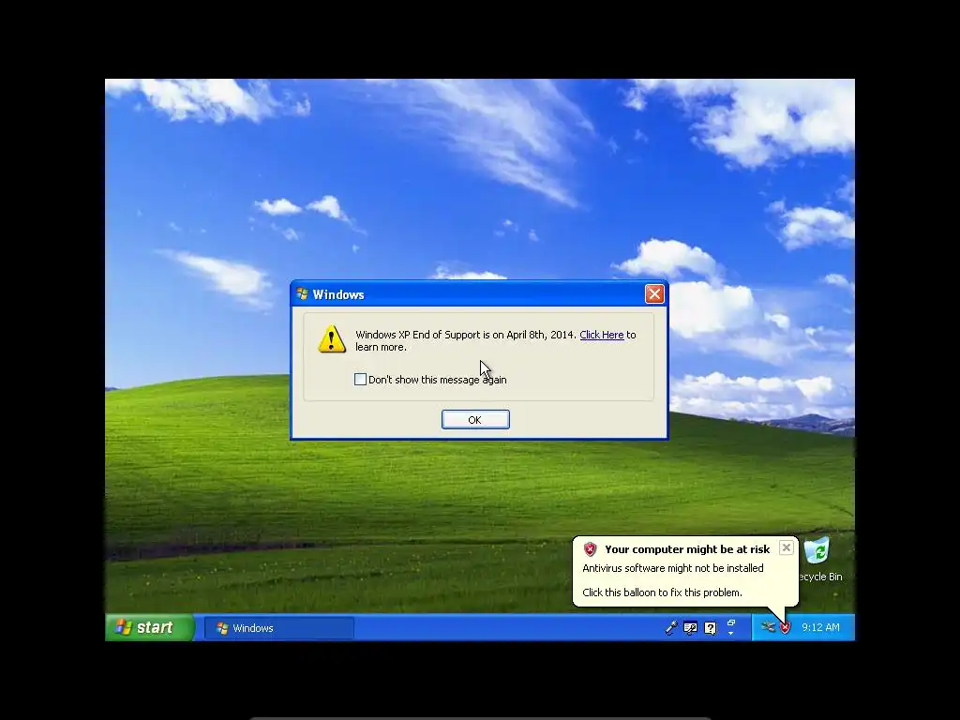This screenshot has width=960, height=720.
Task: Close the Windows End of Support dialog
Action: pos(654,293)
